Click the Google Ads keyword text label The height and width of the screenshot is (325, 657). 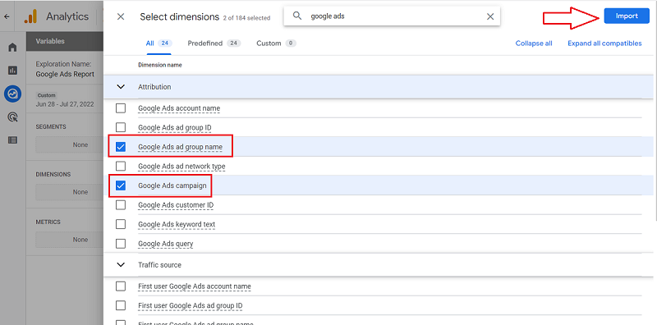click(177, 224)
